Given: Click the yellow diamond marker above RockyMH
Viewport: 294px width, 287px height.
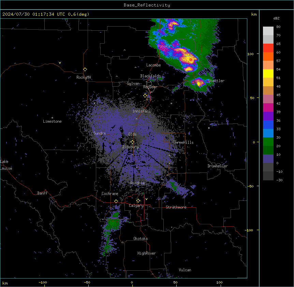Looking at the screenshot, I should [85, 70].
